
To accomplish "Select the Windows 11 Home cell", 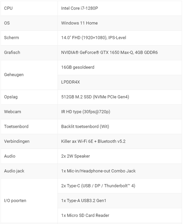I will click(x=79, y=23).
